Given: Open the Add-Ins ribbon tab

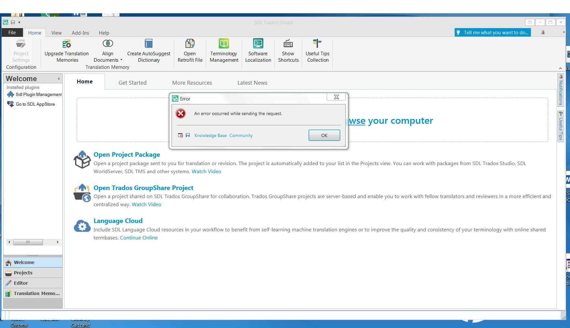Looking at the screenshot, I should [80, 33].
